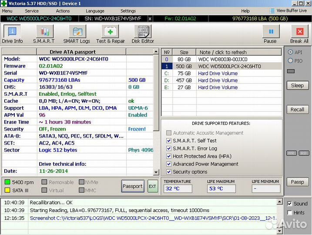This screenshot has width=312, height=235.
Task: Click the Note / click to refresh header
Action: click(239, 52)
